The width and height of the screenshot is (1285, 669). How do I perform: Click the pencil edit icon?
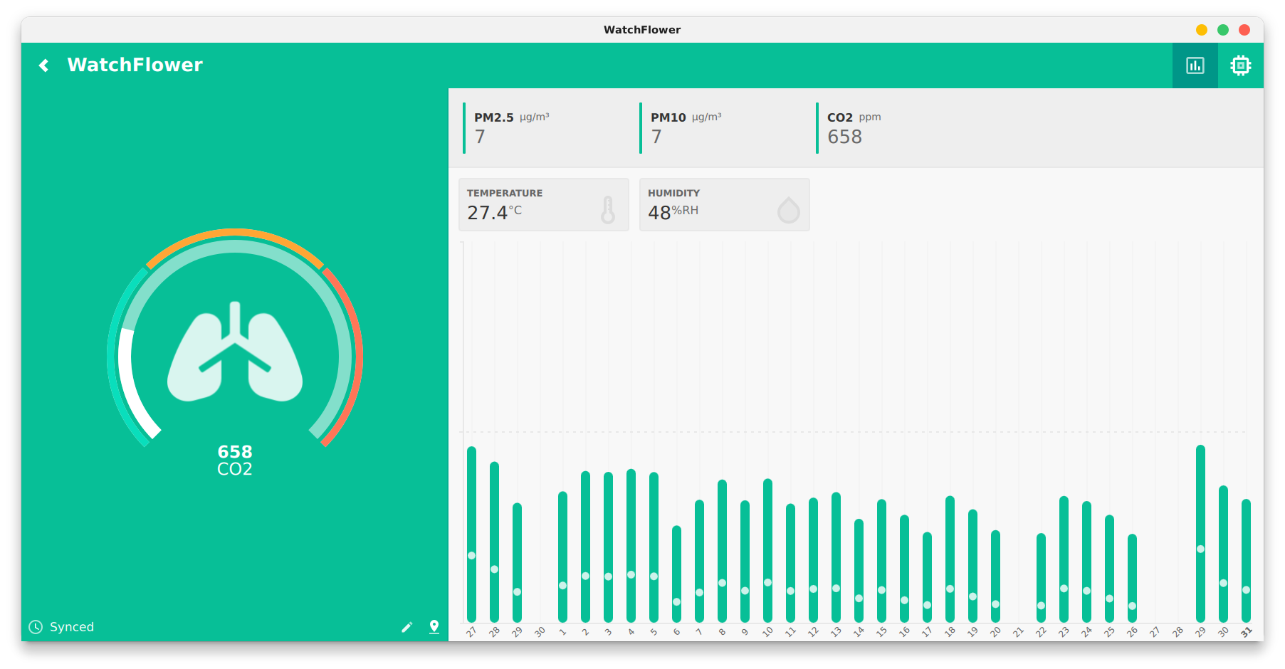(407, 627)
